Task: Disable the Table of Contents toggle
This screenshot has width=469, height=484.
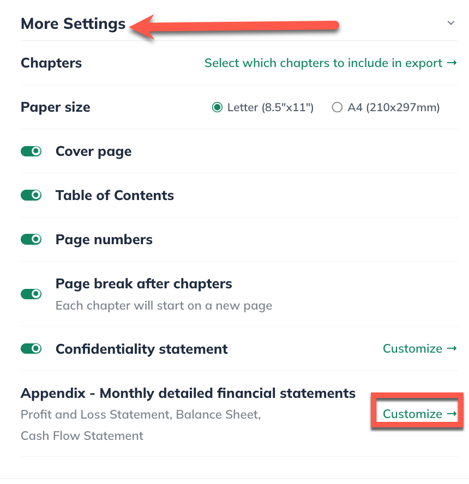Action: point(31,195)
